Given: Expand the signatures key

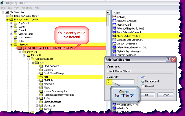Looking at the screenshot, I should [37, 106].
